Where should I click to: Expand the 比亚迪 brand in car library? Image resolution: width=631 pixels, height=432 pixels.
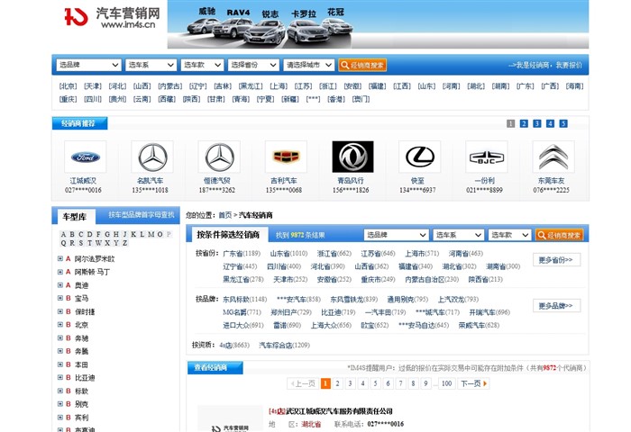point(60,378)
